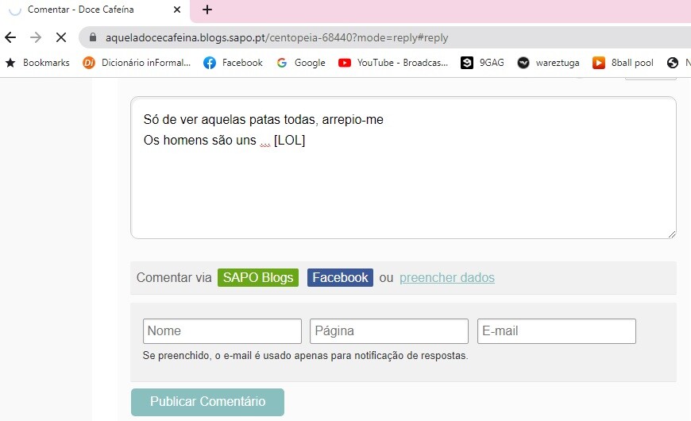Open the 9GAG bookmark
691x421 pixels.
coord(482,63)
